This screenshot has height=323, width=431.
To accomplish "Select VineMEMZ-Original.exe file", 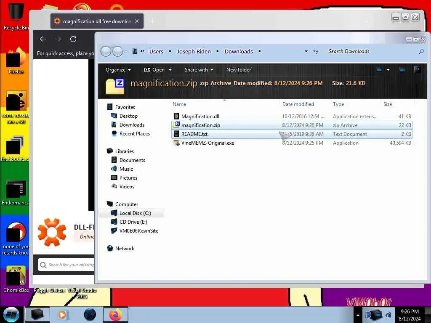I will (x=292, y=143).
